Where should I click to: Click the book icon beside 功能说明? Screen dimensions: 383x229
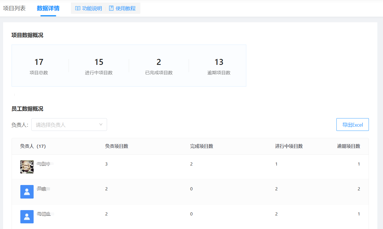tap(78, 8)
